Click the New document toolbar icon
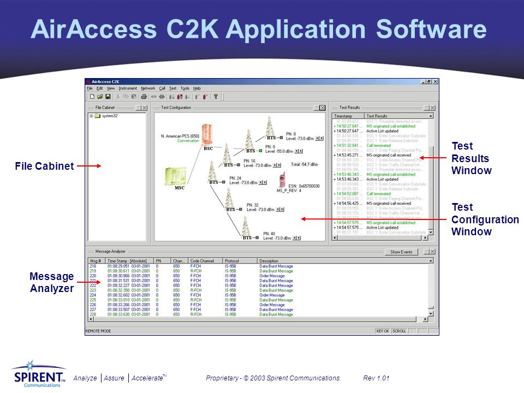The height and width of the screenshot is (393, 524). (x=92, y=97)
